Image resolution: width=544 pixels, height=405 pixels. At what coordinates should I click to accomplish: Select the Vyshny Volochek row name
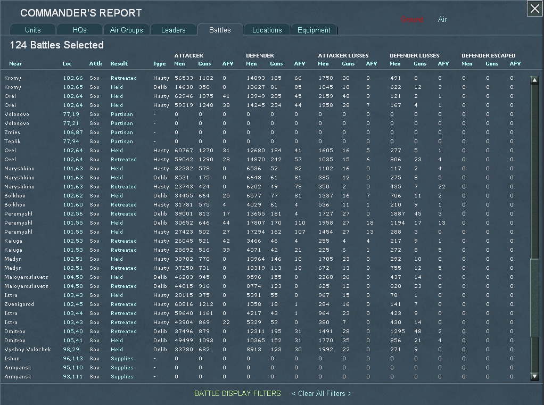pyautogui.click(x=27, y=349)
